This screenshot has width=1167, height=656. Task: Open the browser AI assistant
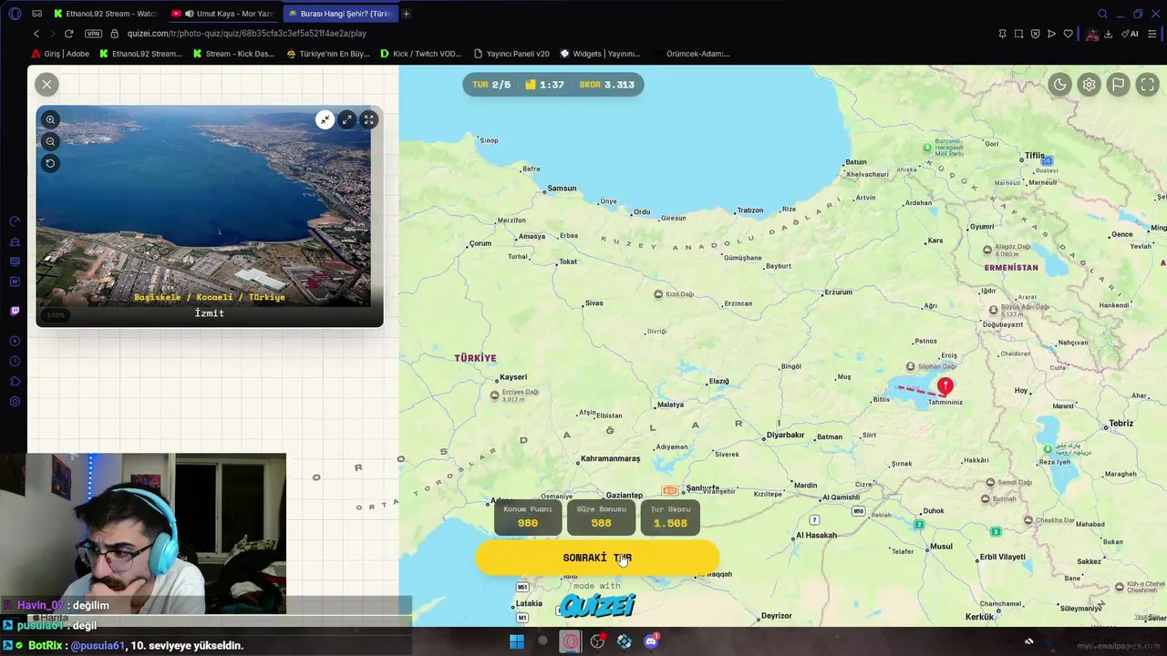tap(1131, 34)
